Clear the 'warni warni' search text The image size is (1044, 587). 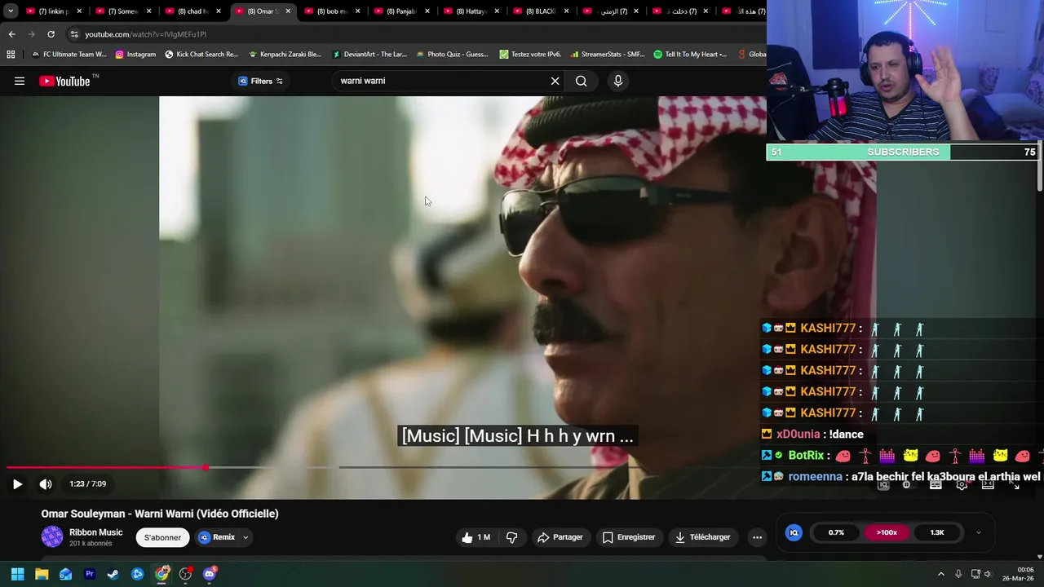point(555,81)
